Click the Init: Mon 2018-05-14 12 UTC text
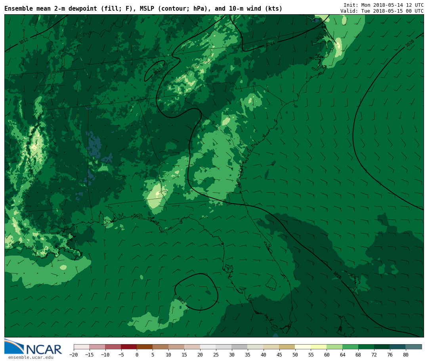This screenshot has height=362, width=428. click(x=384, y=5)
